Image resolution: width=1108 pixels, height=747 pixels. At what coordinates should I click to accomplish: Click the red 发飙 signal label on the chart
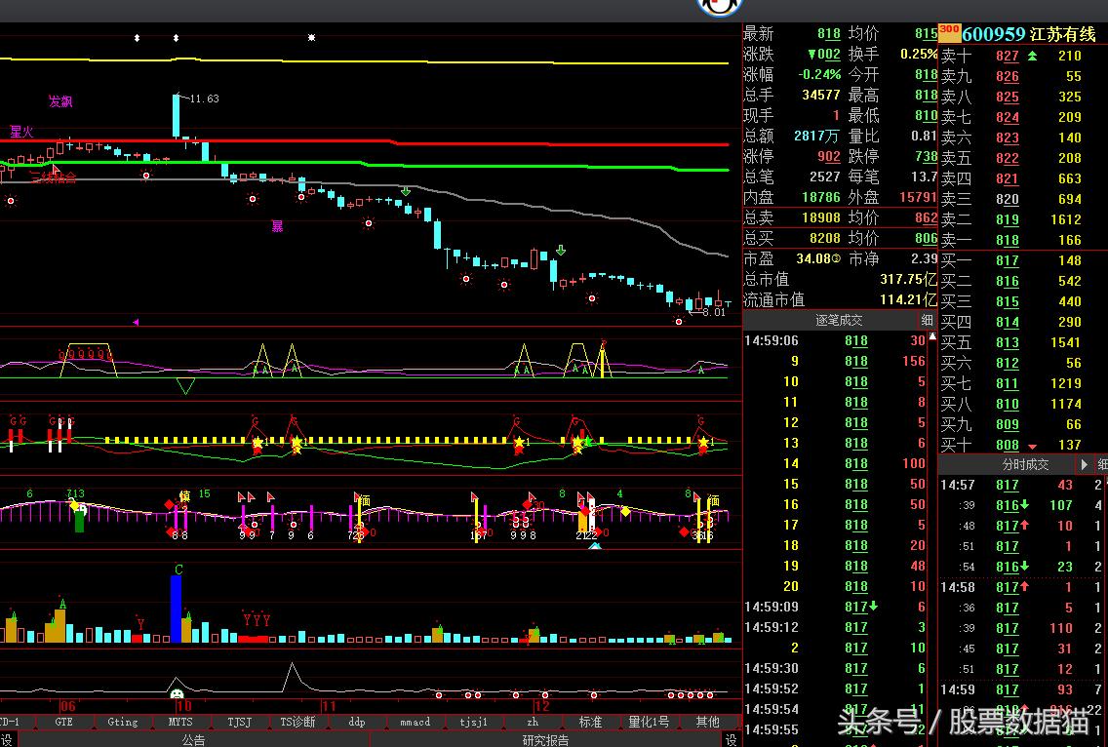[x=60, y=101]
